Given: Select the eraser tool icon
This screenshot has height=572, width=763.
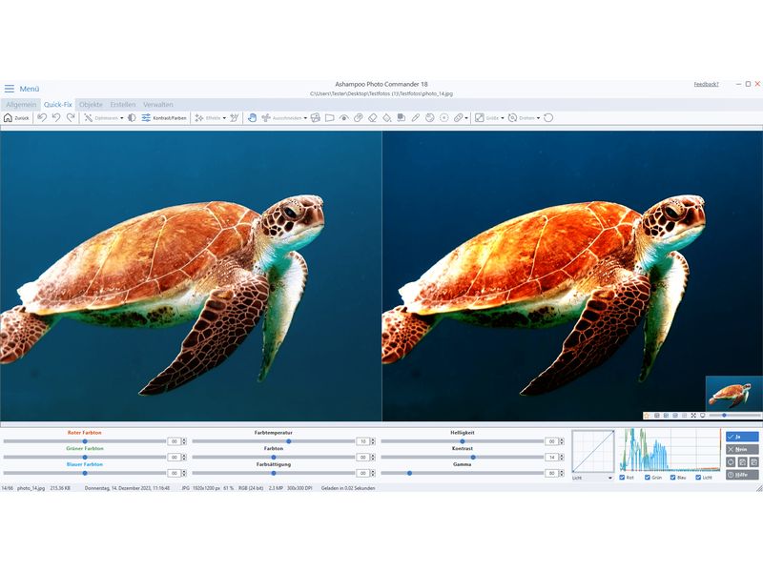Looking at the screenshot, I should [x=373, y=117].
